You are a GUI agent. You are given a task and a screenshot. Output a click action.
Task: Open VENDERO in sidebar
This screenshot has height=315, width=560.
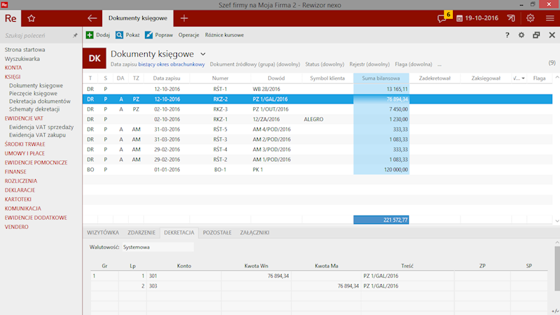point(16,227)
